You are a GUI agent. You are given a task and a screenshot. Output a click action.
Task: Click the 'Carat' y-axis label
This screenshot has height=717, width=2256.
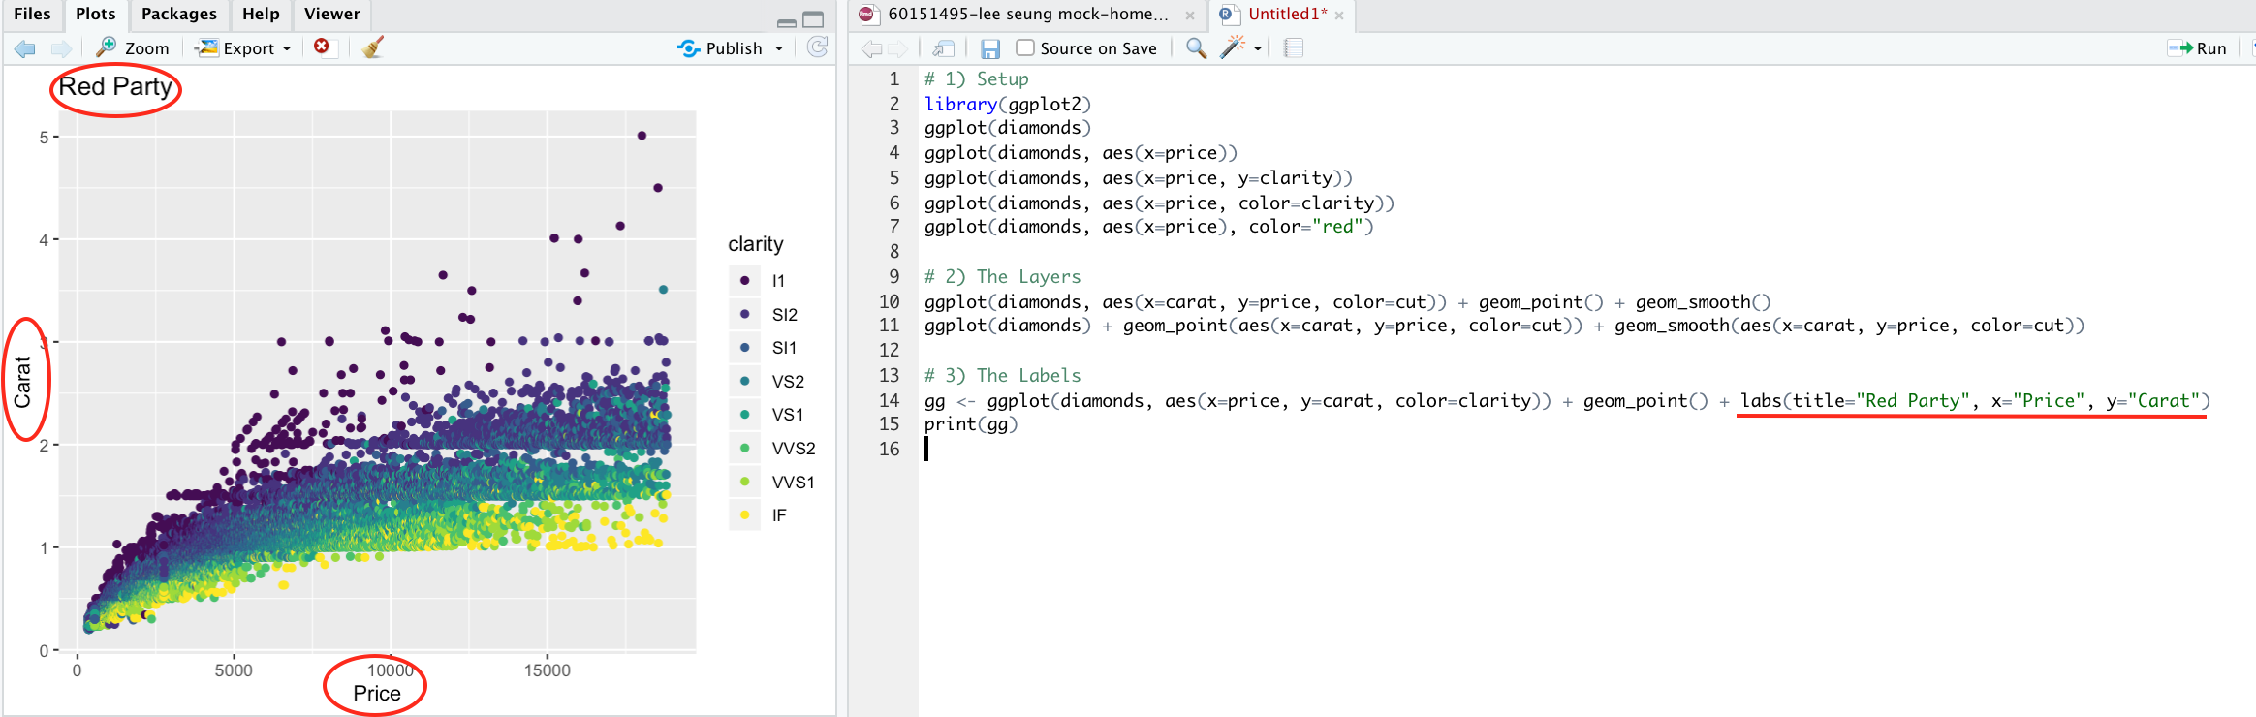coord(23,382)
